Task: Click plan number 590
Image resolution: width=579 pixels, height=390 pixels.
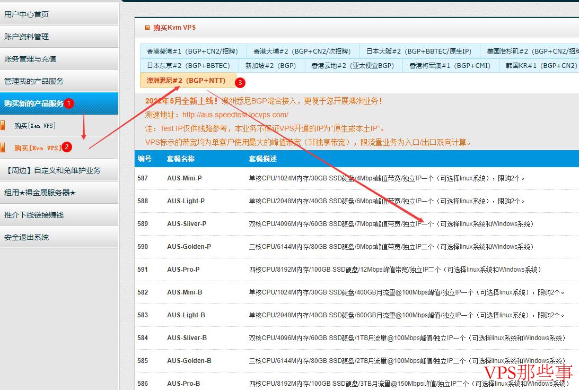Action: click(143, 247)
